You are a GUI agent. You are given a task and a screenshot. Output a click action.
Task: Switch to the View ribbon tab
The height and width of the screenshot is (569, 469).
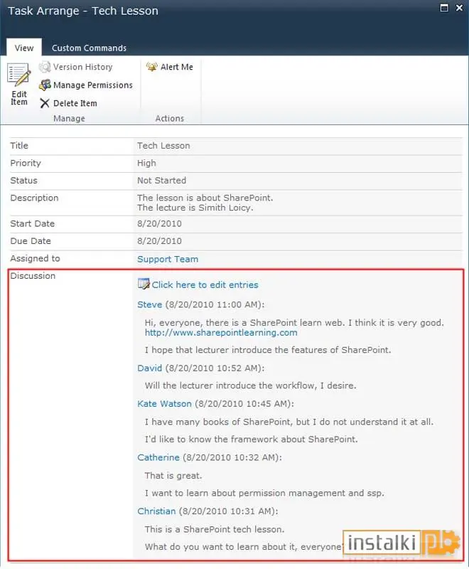point(24,48)
